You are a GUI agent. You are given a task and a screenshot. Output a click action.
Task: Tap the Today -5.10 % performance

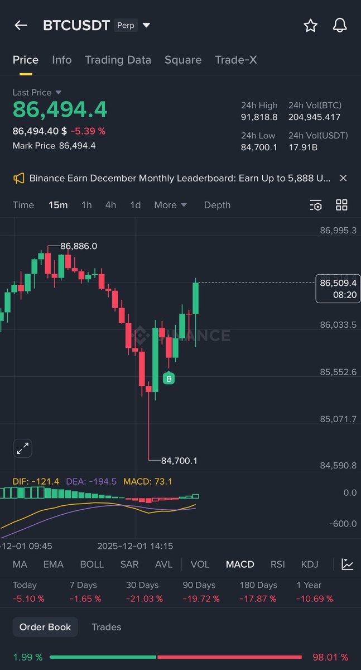tap(28, 592)
